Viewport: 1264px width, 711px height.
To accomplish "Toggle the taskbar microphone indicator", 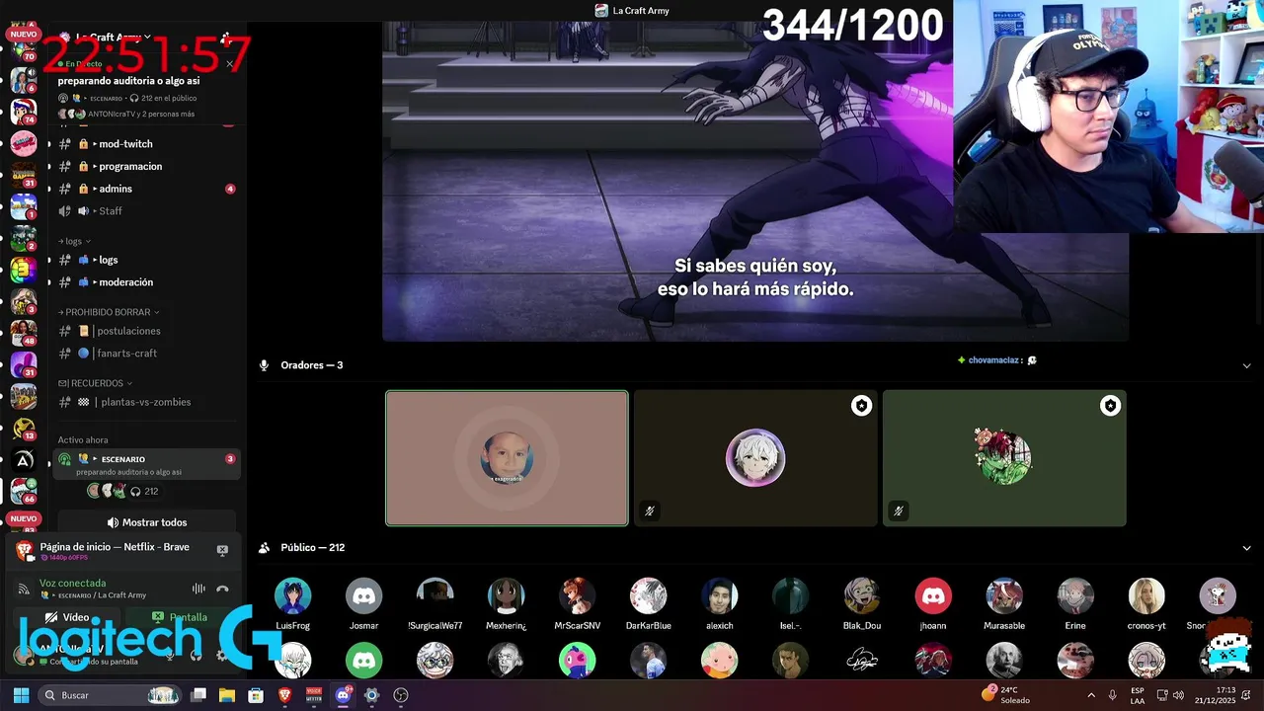I will click(1113, 695).
